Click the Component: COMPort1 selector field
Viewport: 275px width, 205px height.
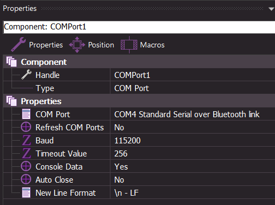tap(139, 27)
